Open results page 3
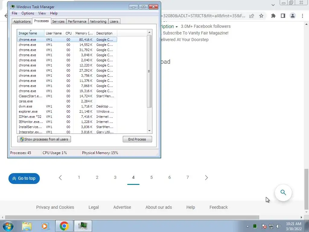309x232 pixels. pyautogui.click(x=115, y=177)
